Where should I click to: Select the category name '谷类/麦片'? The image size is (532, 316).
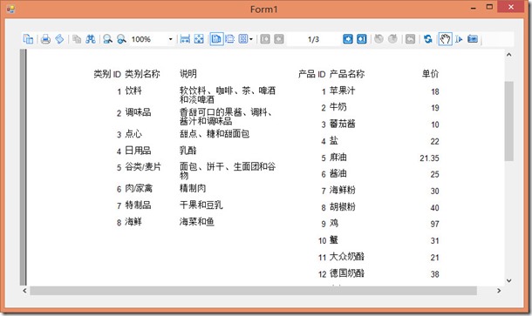point(143,166)
